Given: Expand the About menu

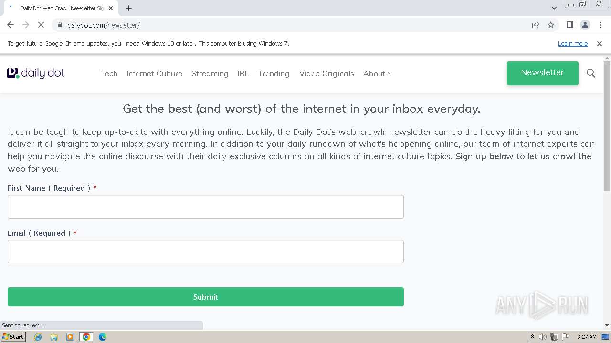Looking at the screenshot, I should 378,74.
